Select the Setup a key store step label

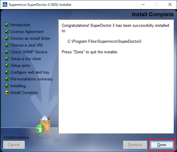pyautogui.click(x=25, y=59)
